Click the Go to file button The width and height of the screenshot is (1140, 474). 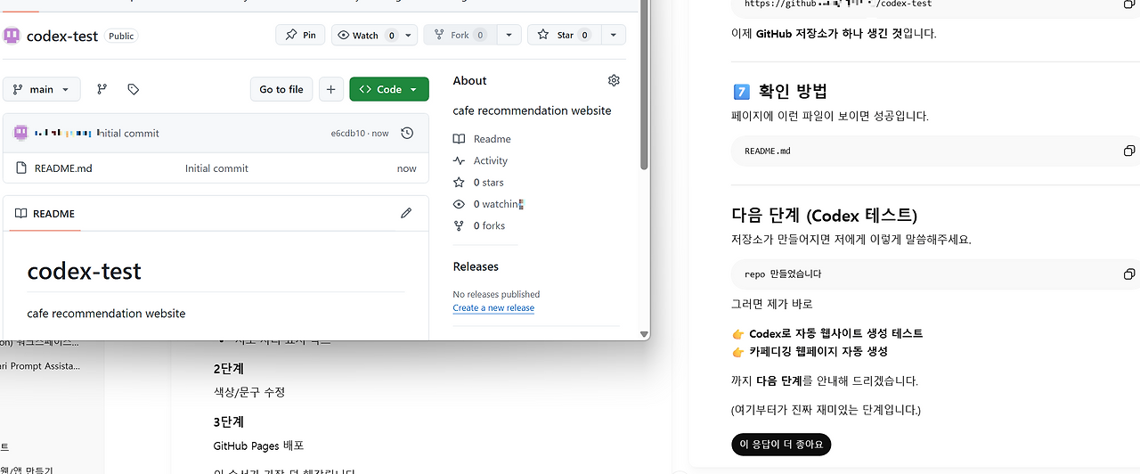pos(281,89)
